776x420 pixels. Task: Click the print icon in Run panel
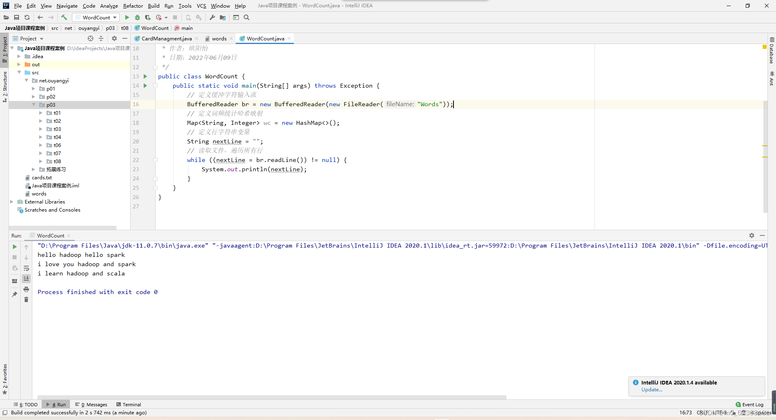click(26, 289)
